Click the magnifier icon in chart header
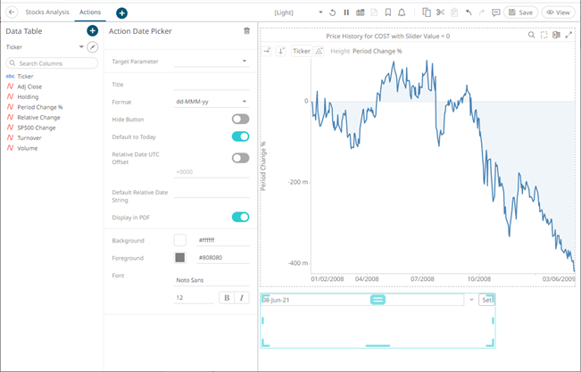Viewport: 581px width, 372px height. coord(532,35)
